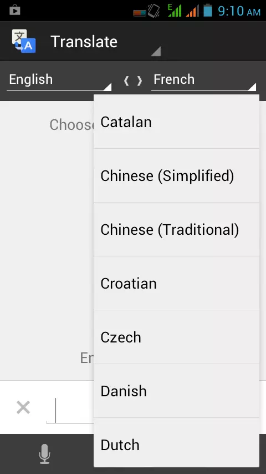Choose Chinese (Traditional) as target language
Viewport: 266px width, 474px height.
point(176,229)
